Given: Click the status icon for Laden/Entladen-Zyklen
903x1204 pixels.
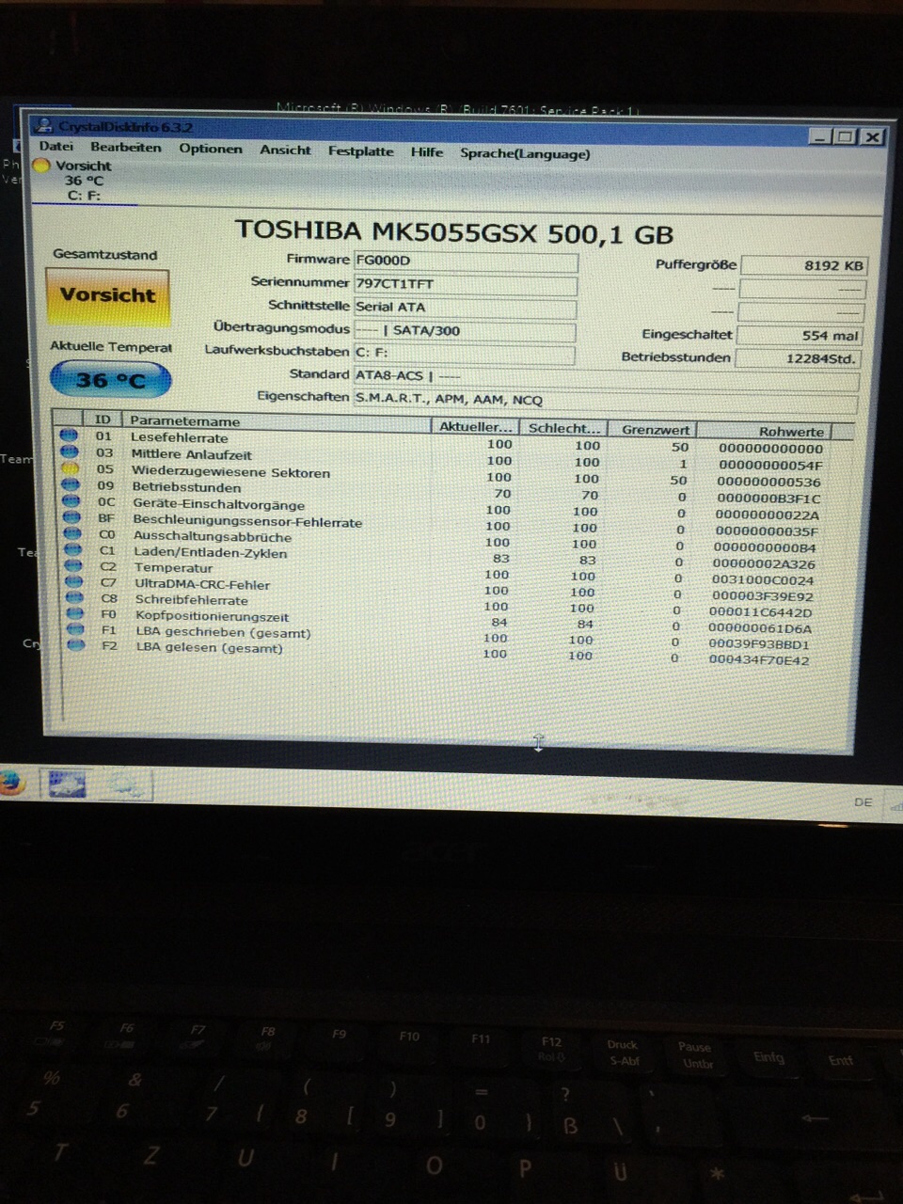Looking at the screenshot, I should 72,548.
